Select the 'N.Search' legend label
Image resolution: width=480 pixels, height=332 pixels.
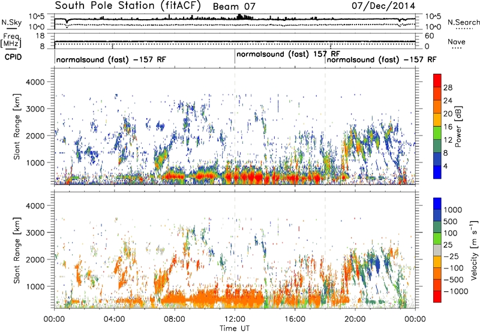[x=463, y=22]
